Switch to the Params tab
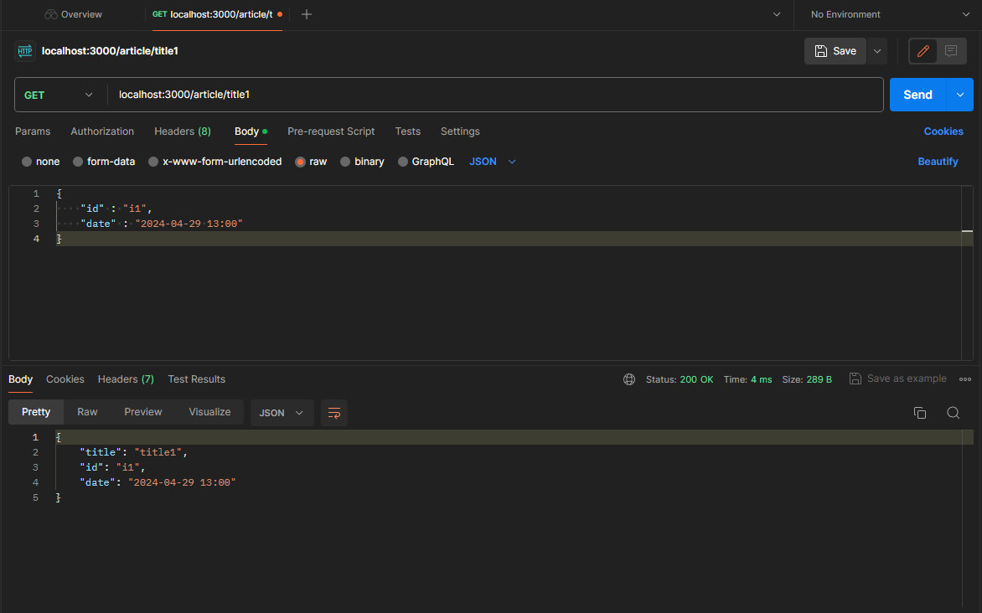982x613 pixels. click(33, 131)
